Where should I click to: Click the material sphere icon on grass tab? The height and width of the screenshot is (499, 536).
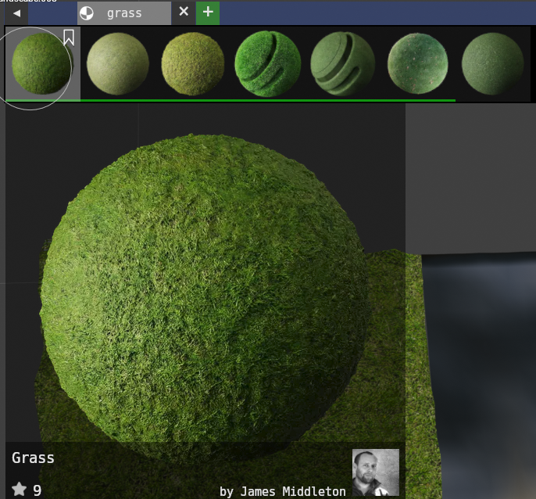(87, 13)
